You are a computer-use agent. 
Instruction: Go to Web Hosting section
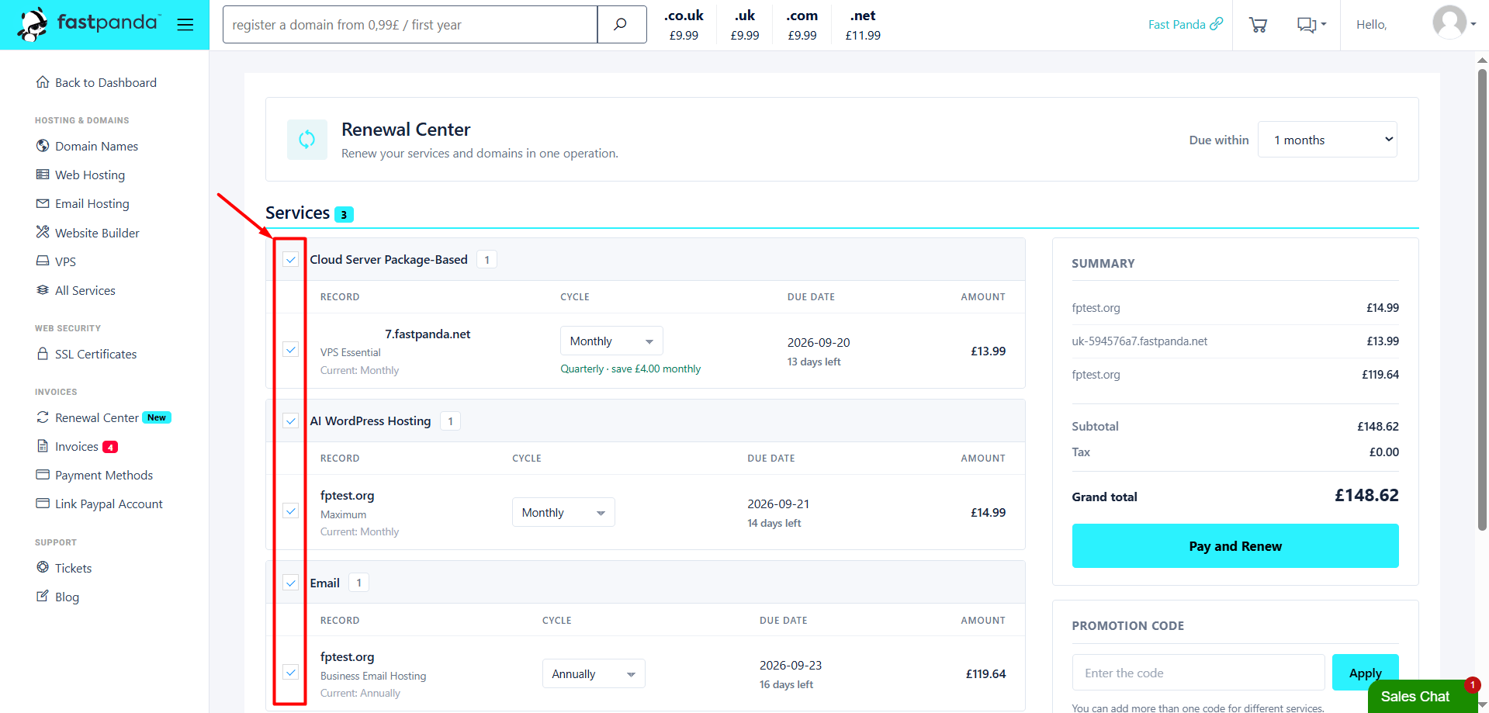(x=90, y=175)
